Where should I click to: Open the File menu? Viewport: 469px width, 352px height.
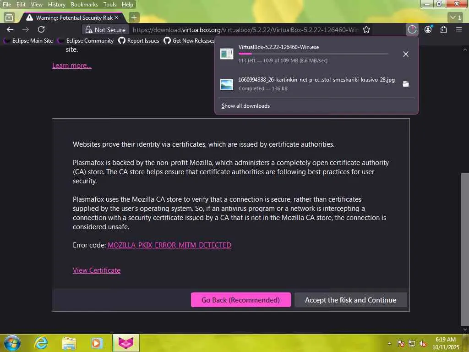(x=6, y=5)
